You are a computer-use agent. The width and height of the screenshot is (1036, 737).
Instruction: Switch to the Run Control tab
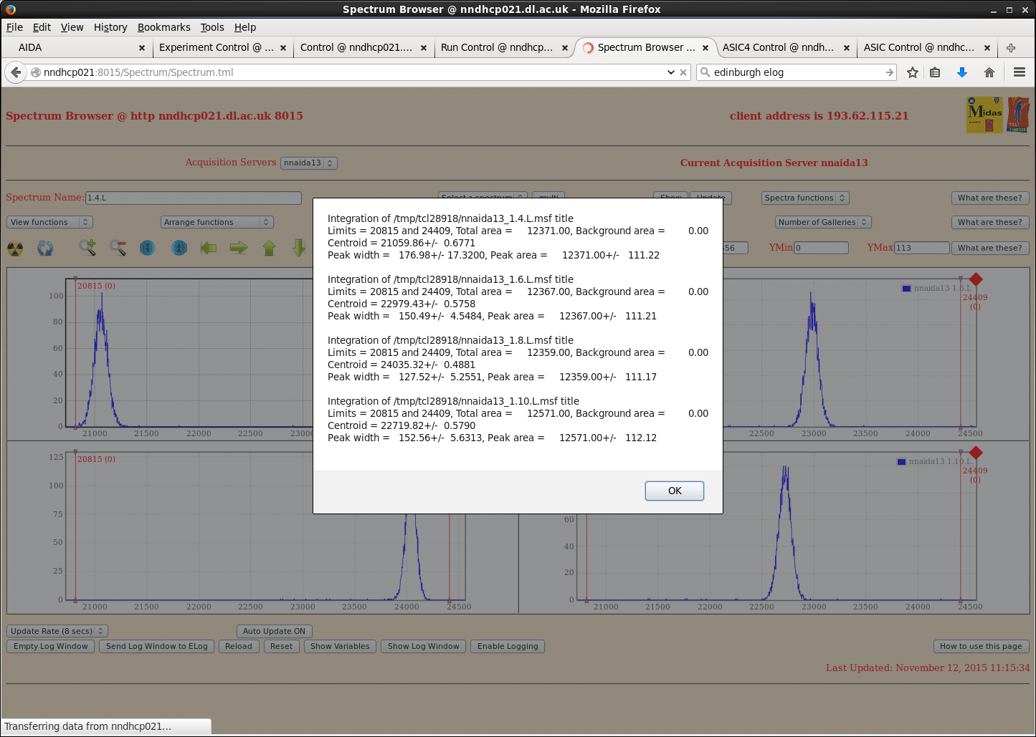tap(497, 47)
